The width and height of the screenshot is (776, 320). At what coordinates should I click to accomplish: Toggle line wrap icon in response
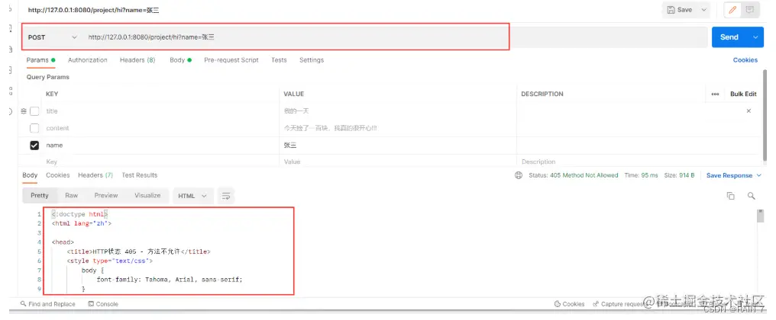click(226, 196)
